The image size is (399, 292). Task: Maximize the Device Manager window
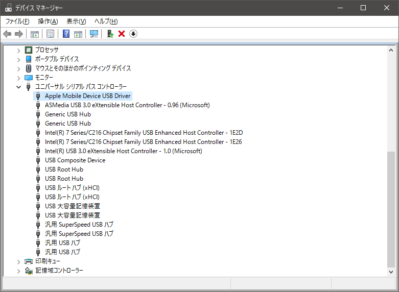coord(363,8)
